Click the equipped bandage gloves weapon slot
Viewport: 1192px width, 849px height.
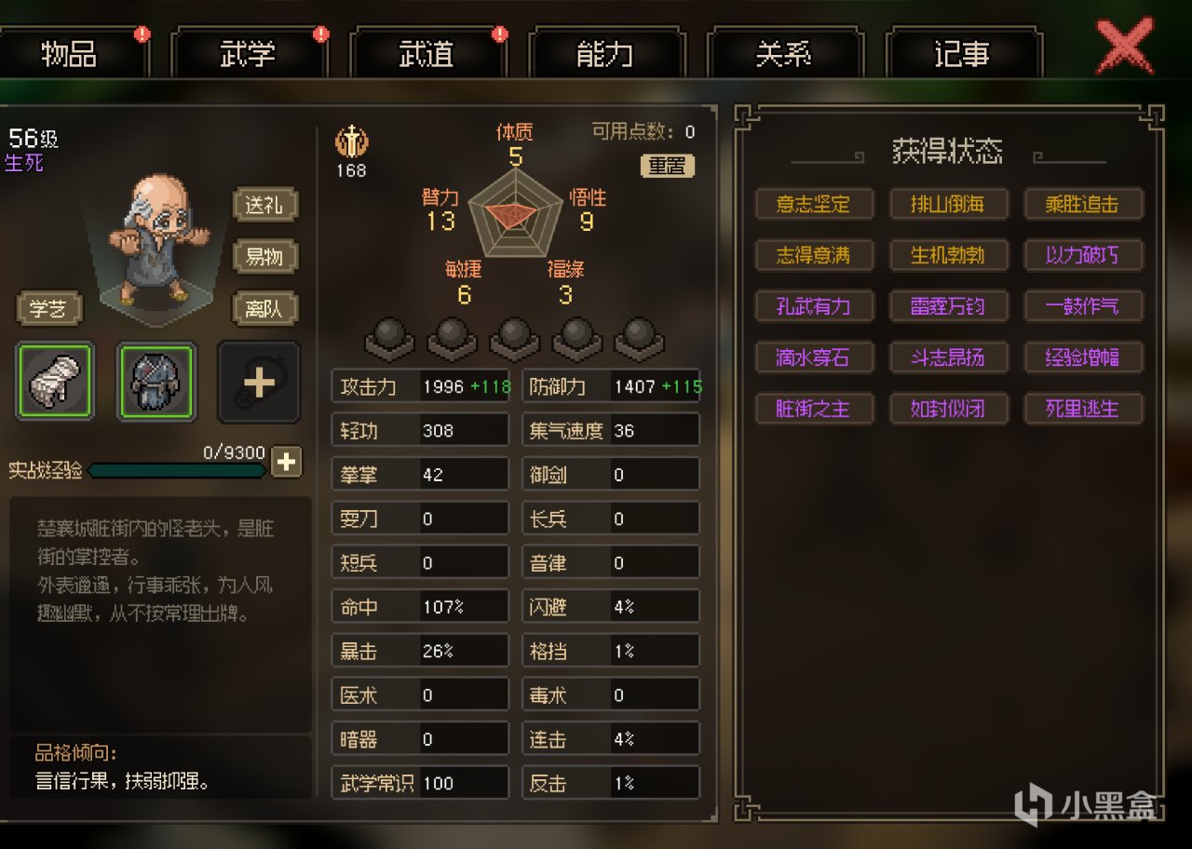pos(55,381)
